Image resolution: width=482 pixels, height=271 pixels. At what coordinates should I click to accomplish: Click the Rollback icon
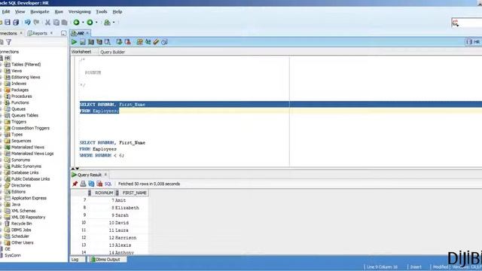coord(127,42)
